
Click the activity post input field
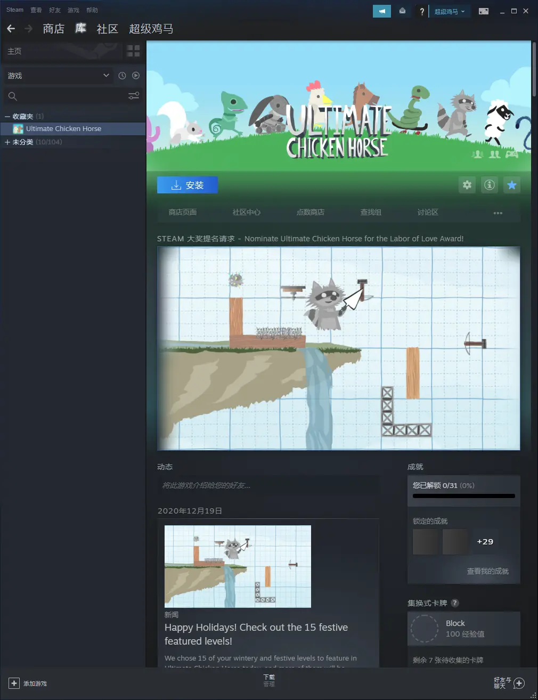click(x=268, y=485)
